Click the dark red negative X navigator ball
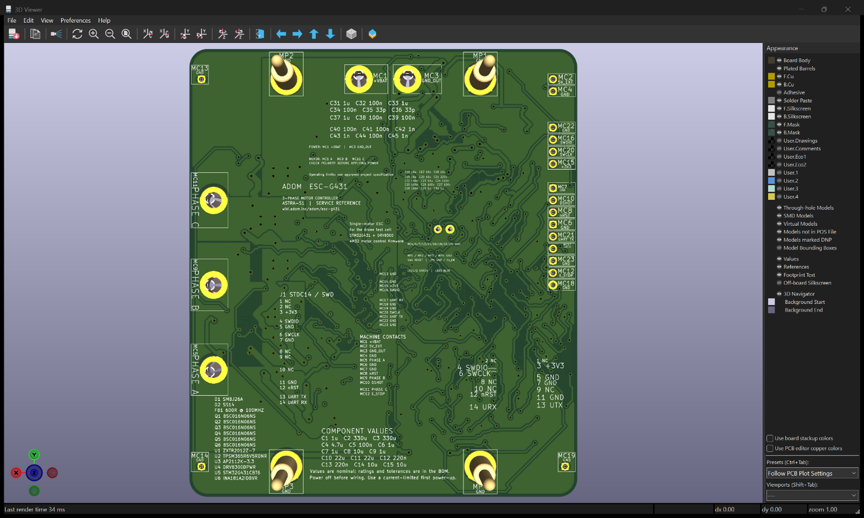The image size is (864, 518). (52, 473)
